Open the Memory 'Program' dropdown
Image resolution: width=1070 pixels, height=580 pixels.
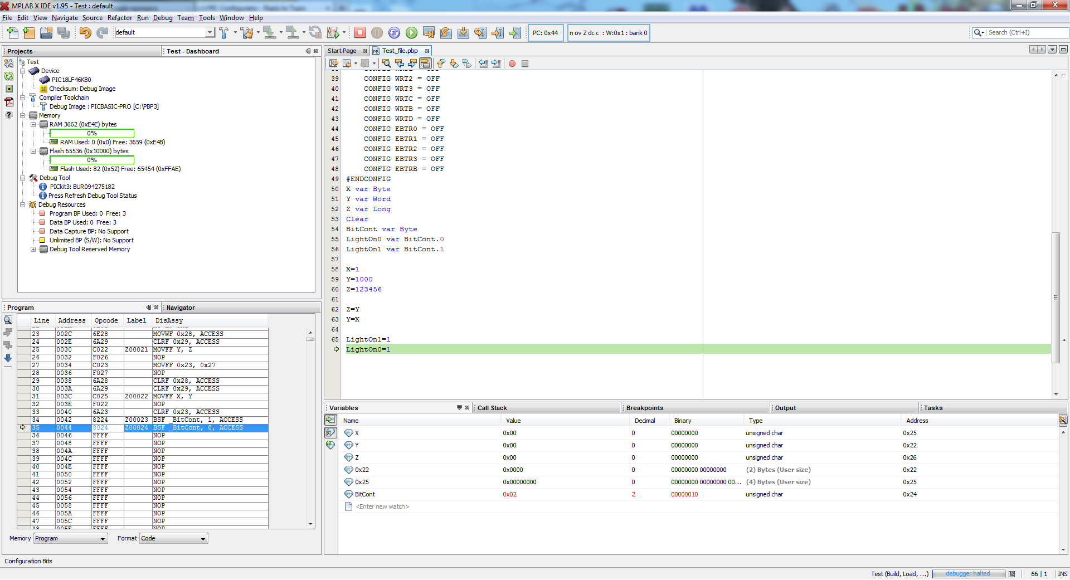(70, 539)
